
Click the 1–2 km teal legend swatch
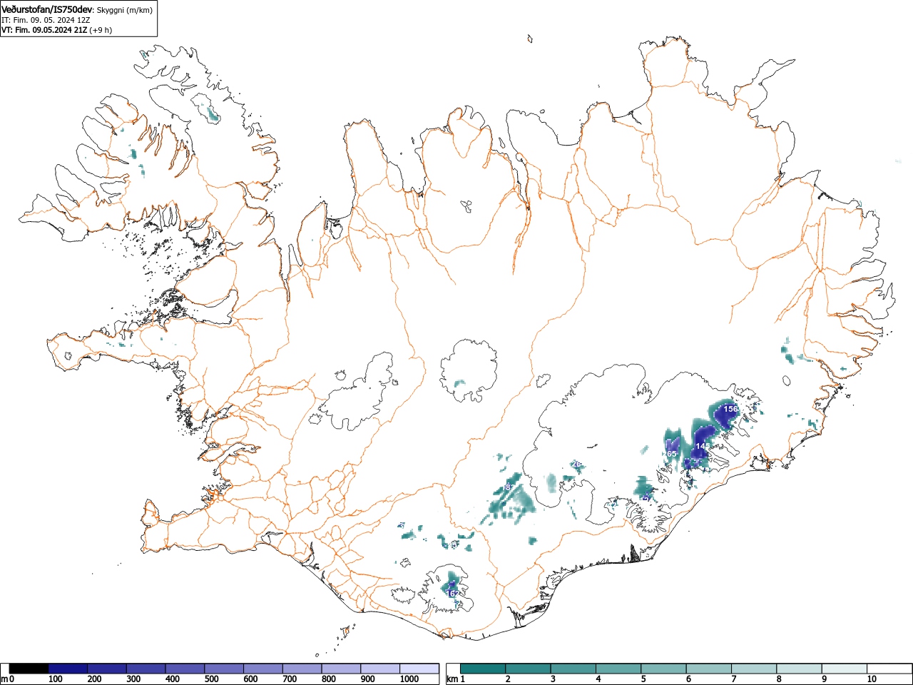(x=484, y=669)
